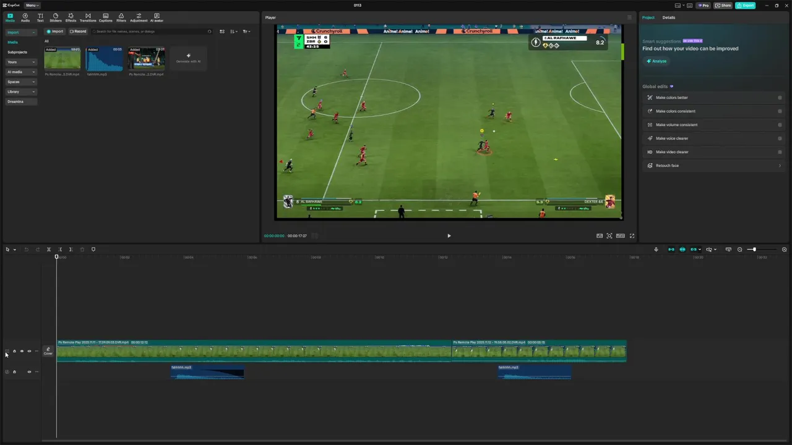Viewport: 792px width, 445px height.
Task: Click the Analyze button
Action: pyautogui.click(x=657, y=61)
